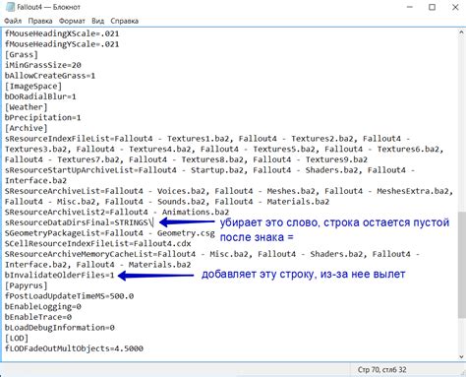Close the Fallout4 Notepad window
Viewport: 466px width, 377px height.
(455, 7)
